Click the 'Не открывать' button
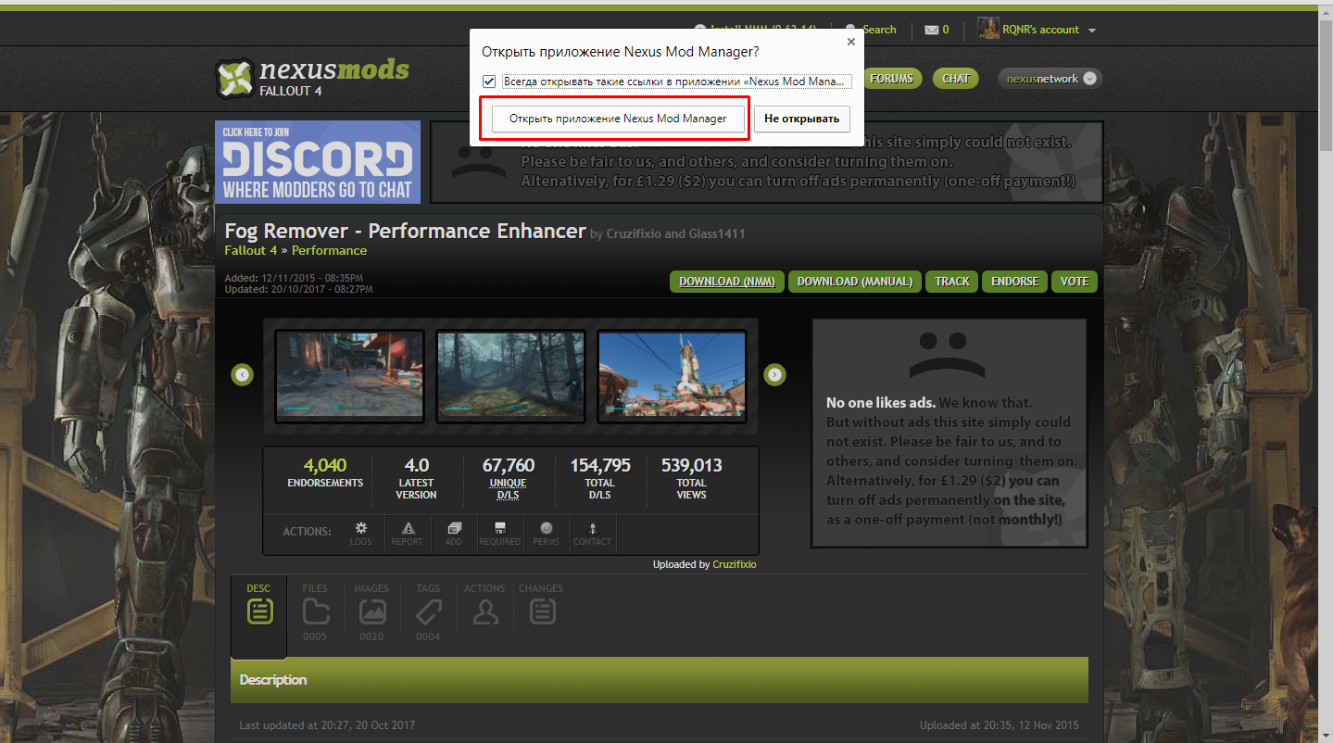The image size is (1333, 743). (801, 119)
